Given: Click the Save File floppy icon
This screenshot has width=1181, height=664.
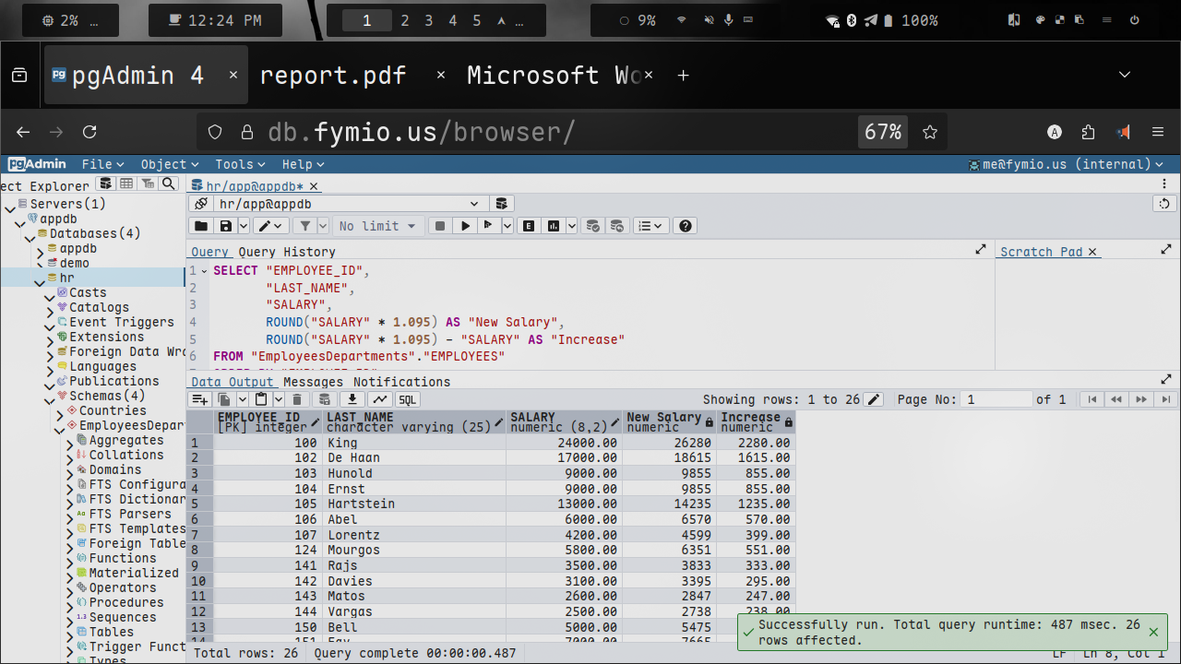Looking at the screenshot, I should click(225, 226).
